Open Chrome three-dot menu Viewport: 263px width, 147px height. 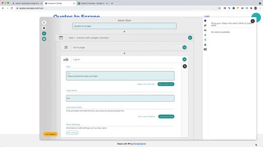(x=260, y=8)
